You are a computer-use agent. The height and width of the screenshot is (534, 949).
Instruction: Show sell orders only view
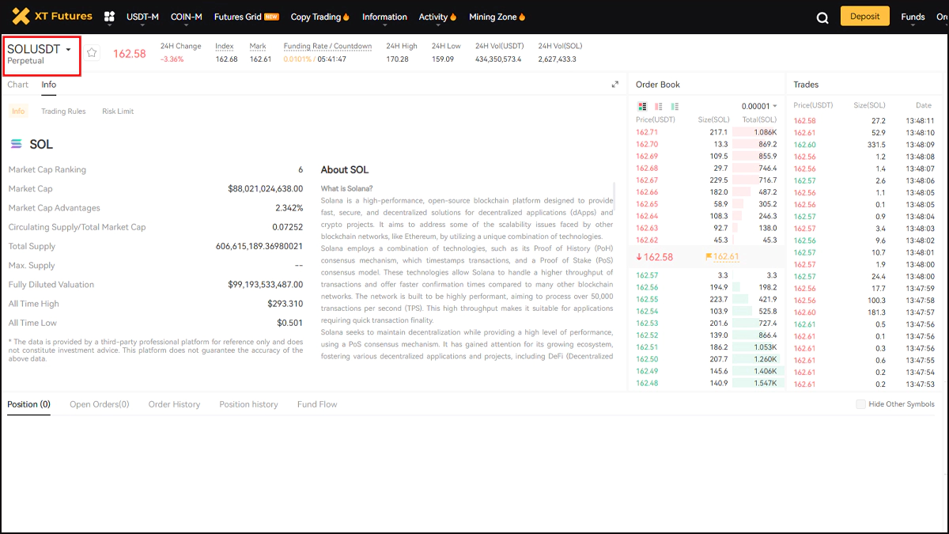tap(659, 106)
